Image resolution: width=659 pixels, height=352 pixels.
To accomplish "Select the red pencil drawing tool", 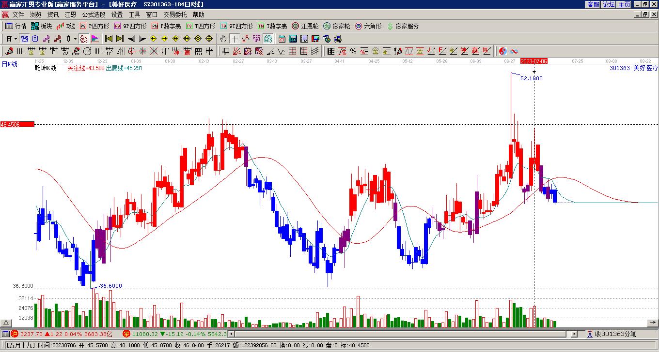I will (x=9, y=51).
